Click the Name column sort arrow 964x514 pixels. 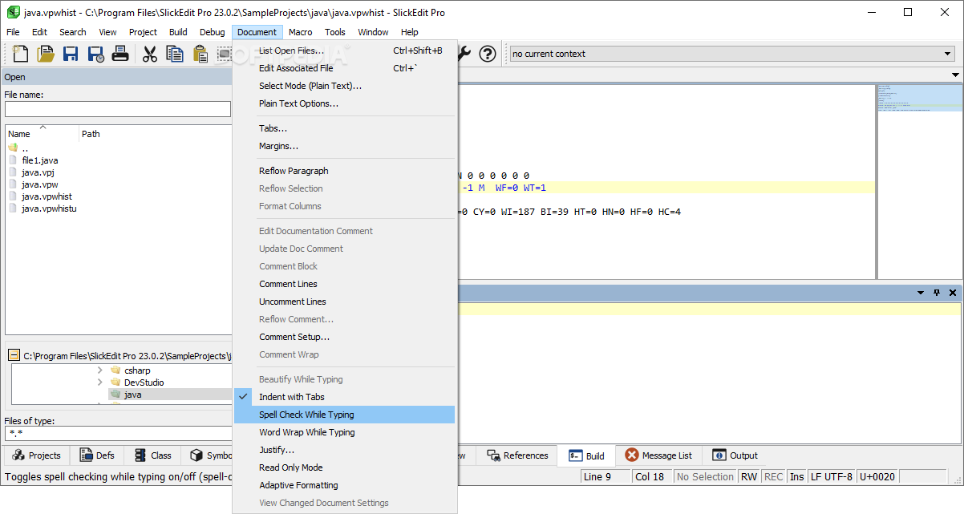pyautogui.click(x=43, y=127)
